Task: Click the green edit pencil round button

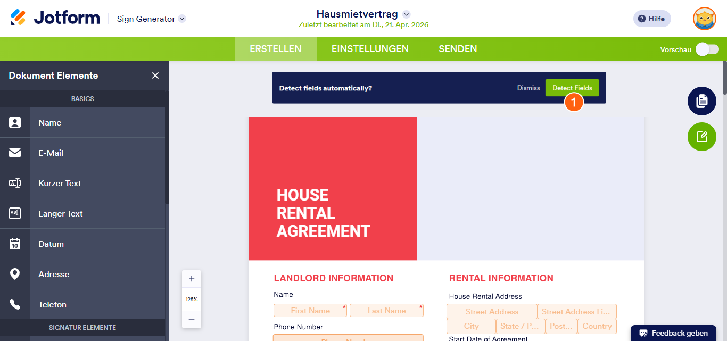Action: pos(701,137)
